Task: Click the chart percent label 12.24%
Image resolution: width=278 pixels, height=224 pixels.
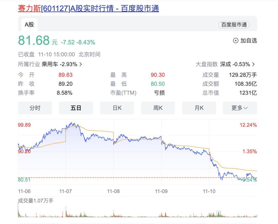Action: 248,125
